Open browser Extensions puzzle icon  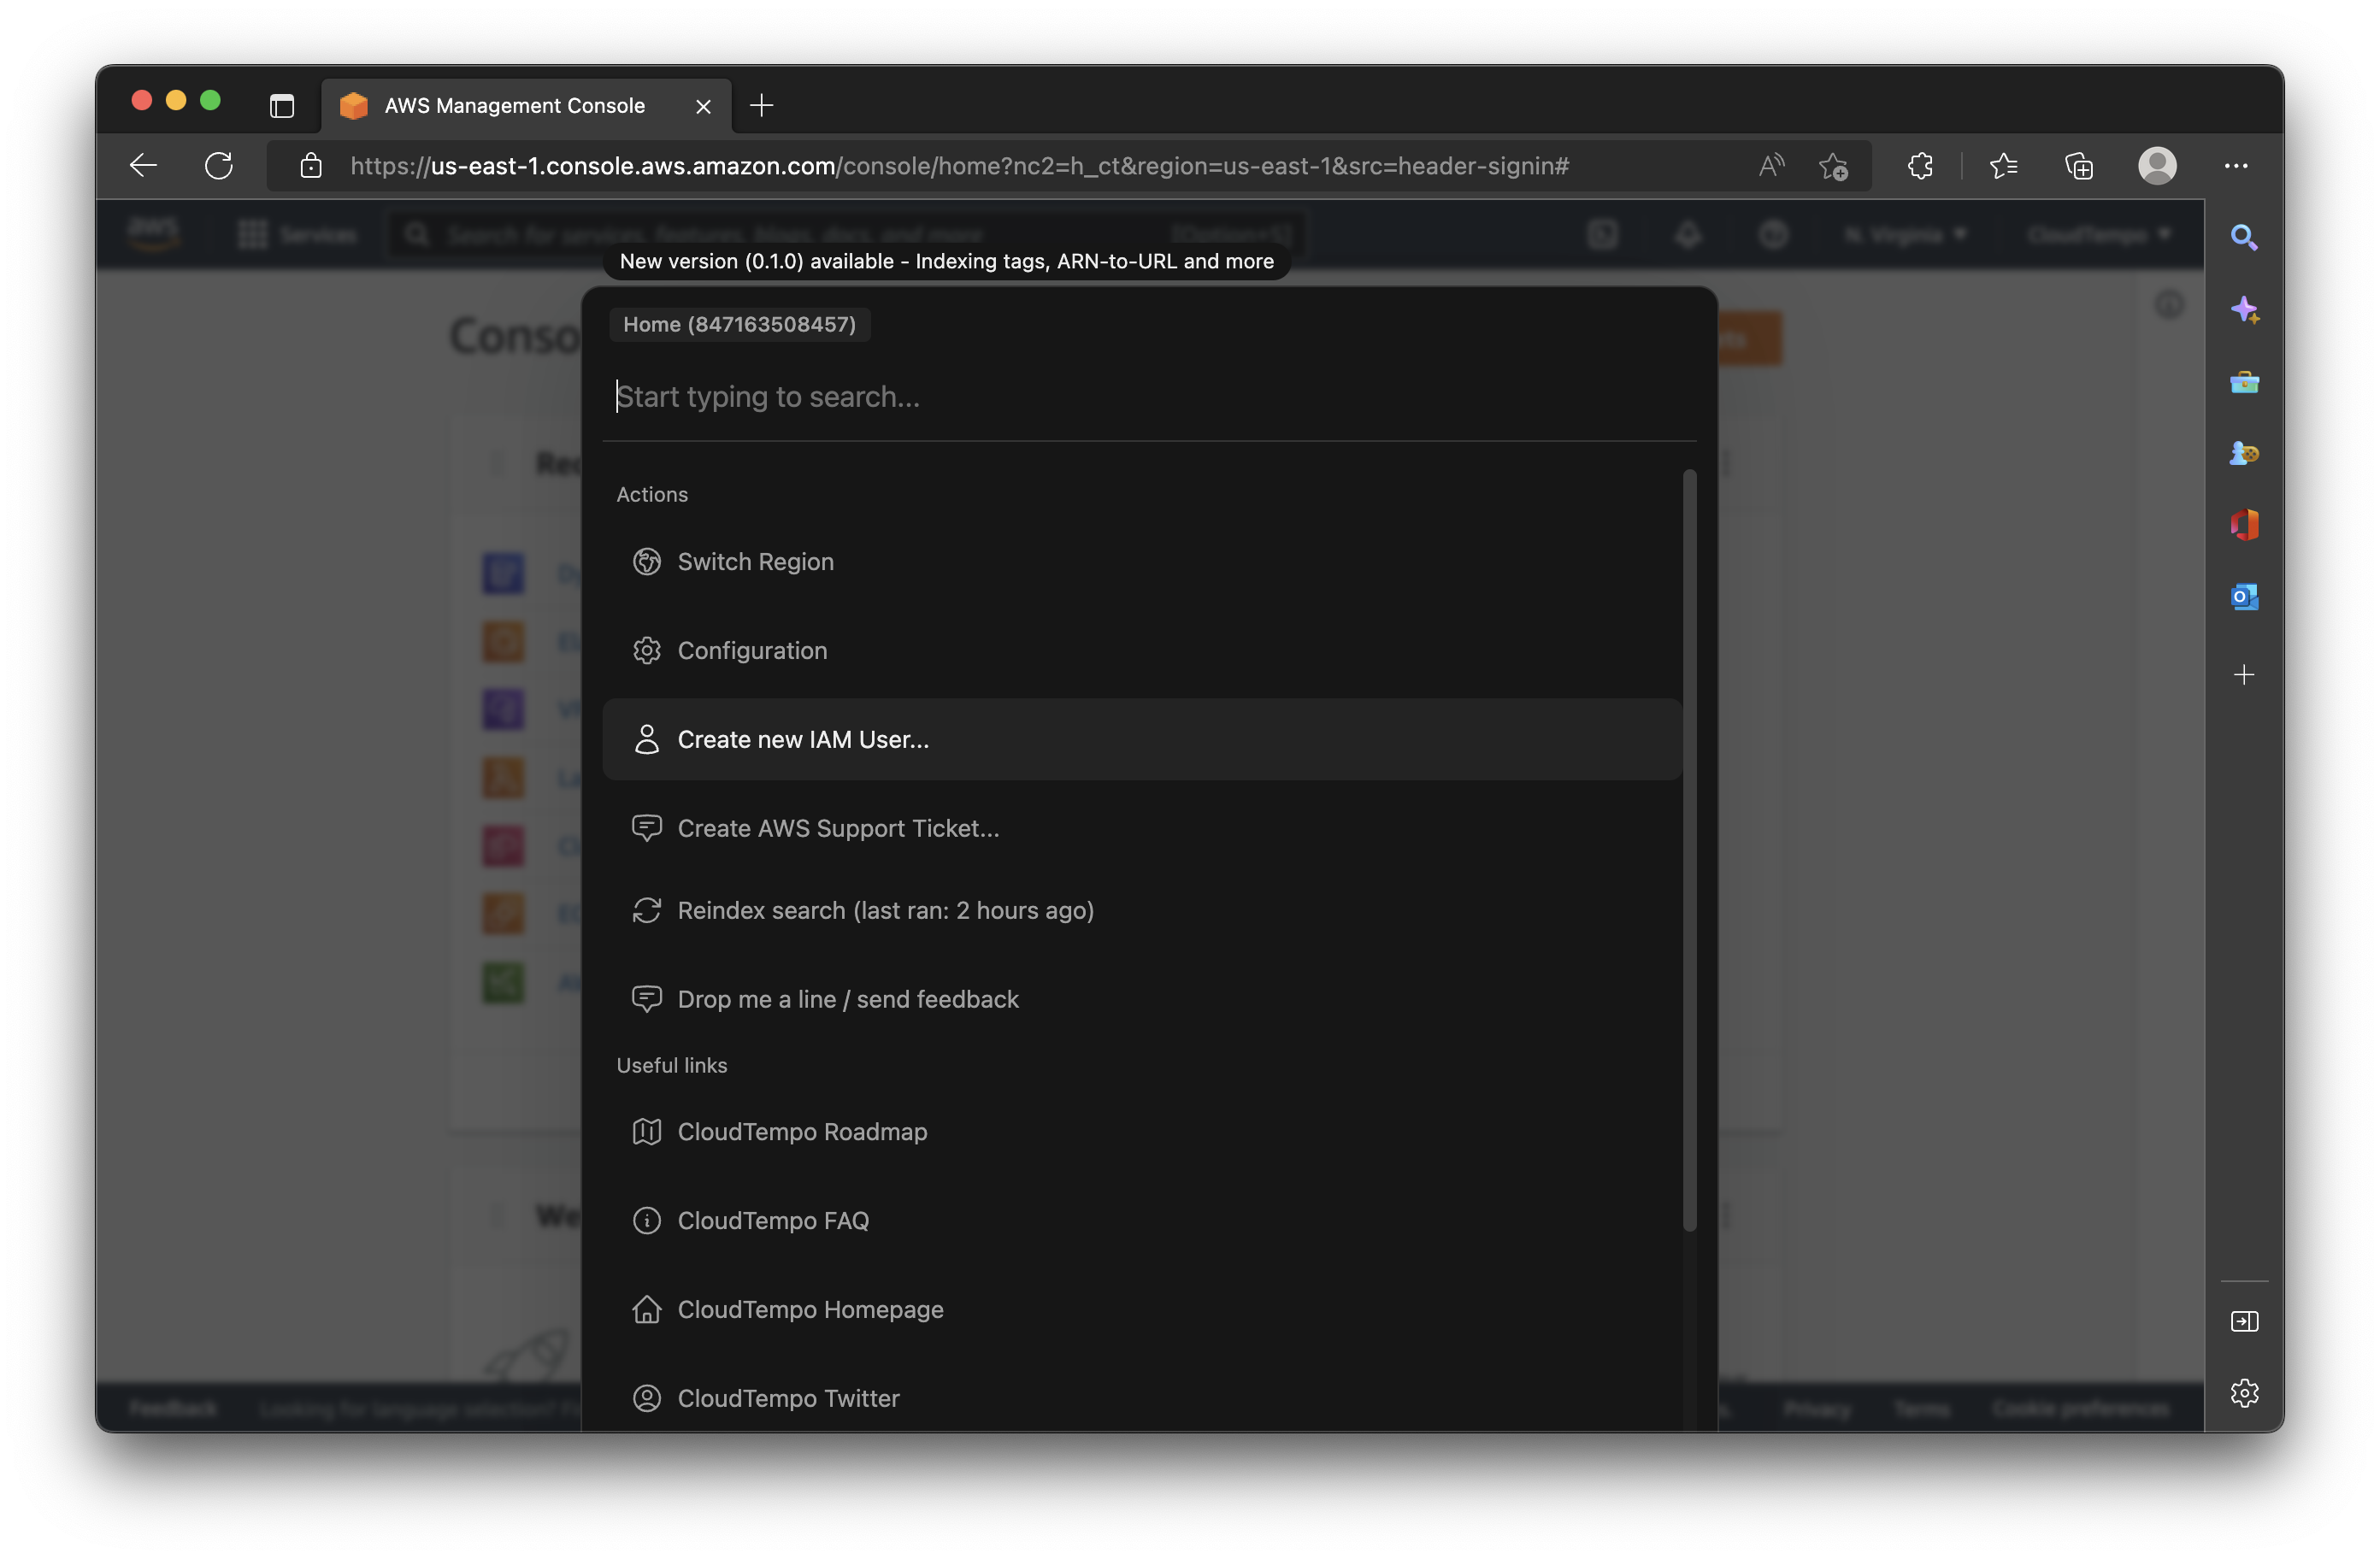tap(1920, 165)
